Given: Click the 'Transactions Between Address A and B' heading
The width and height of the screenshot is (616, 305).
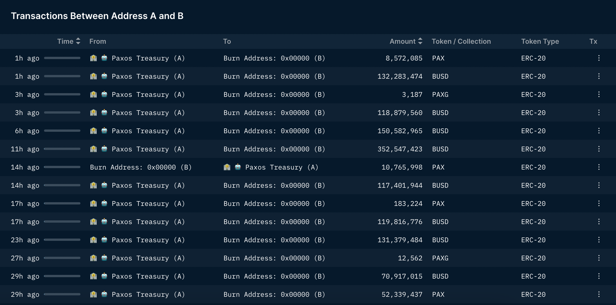Looking at the screenshot, I should (x=97, y=16).
